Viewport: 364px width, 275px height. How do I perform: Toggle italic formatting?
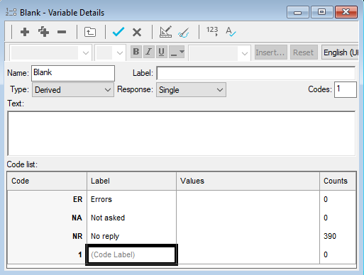(x=149, y=52)
